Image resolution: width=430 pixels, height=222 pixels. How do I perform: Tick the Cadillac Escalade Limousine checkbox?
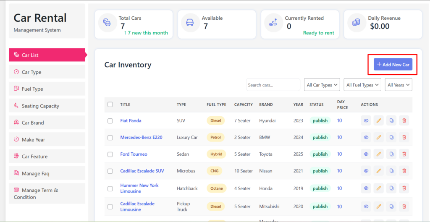click(110, 206)
